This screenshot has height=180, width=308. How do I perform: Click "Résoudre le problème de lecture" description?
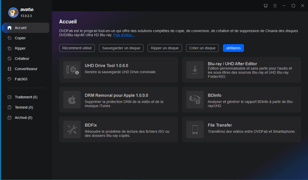tap(127, 134)
